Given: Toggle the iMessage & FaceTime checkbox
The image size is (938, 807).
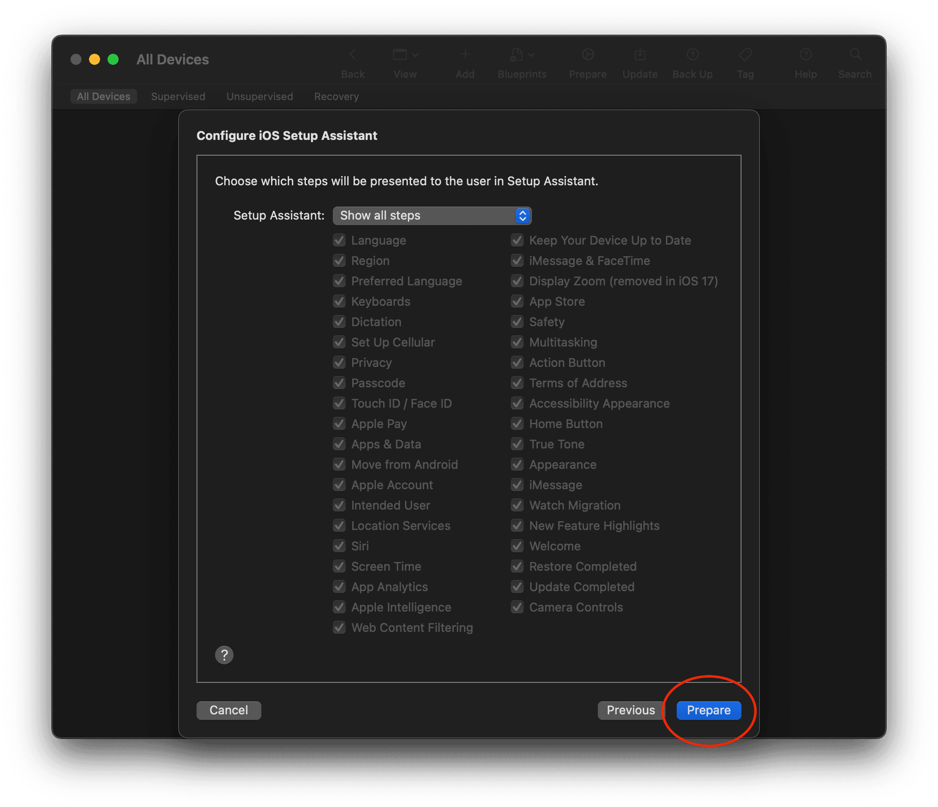Looking at the screenshot, I should 517,261.
